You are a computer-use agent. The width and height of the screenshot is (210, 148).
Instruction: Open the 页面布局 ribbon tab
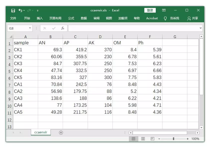55,18
